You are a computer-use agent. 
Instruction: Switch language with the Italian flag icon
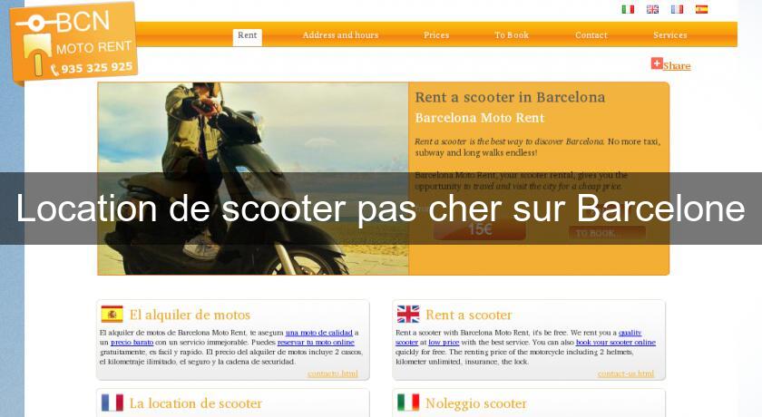tap(628, 9)
